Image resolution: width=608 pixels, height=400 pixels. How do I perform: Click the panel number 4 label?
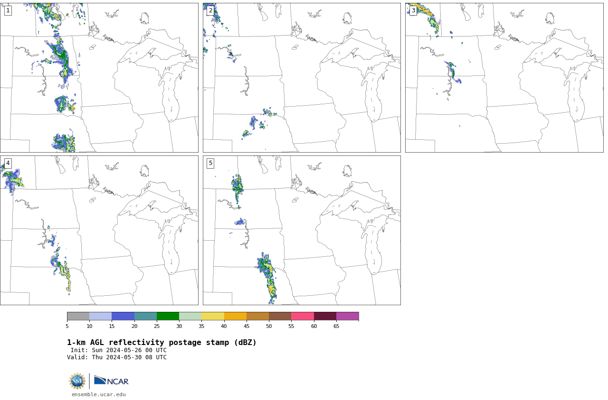click(x=8, y=163)
